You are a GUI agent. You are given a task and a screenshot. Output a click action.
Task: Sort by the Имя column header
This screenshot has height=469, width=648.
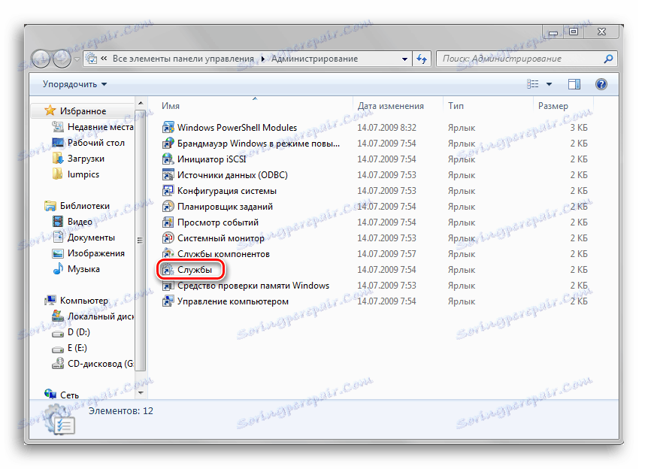pyautogui.click(x=171, y=106)
